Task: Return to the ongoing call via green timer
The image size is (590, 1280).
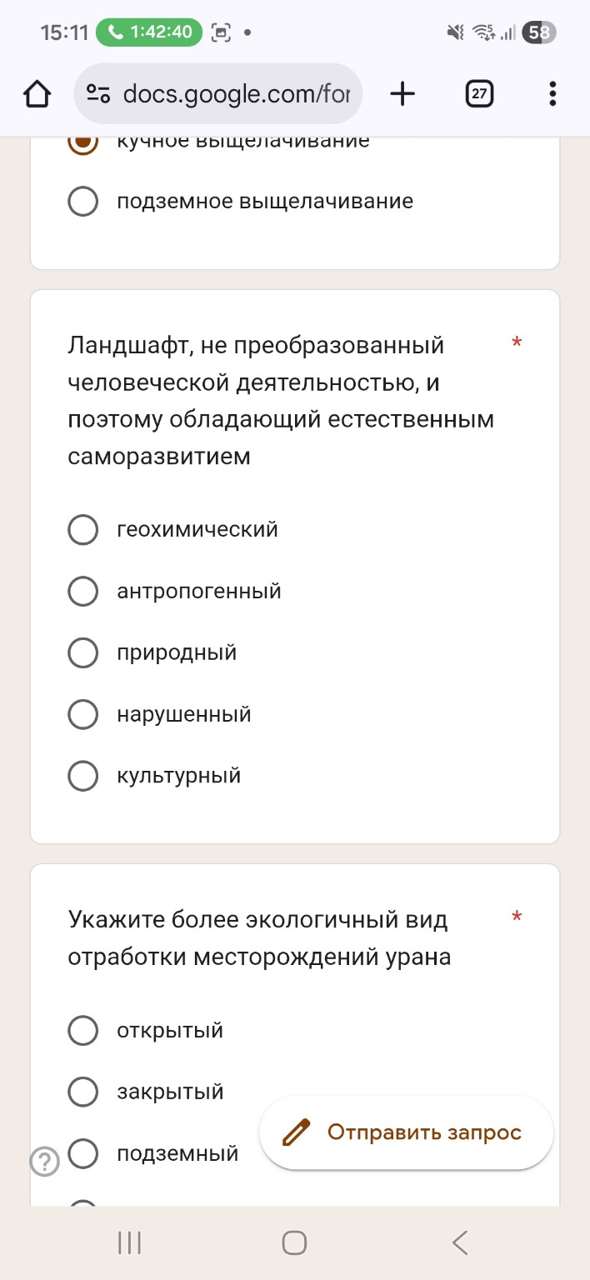Action: click(x=148, y=32)
